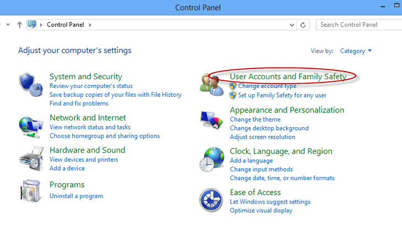Click the Up arrow navigation button
Screen dimensions: 402x246
(19, 25)
